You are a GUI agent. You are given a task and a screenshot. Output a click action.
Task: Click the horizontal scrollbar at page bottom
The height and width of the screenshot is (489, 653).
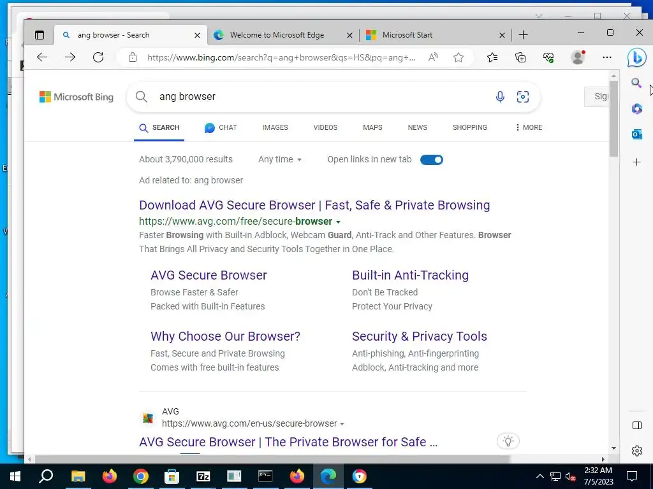(273, 460)
